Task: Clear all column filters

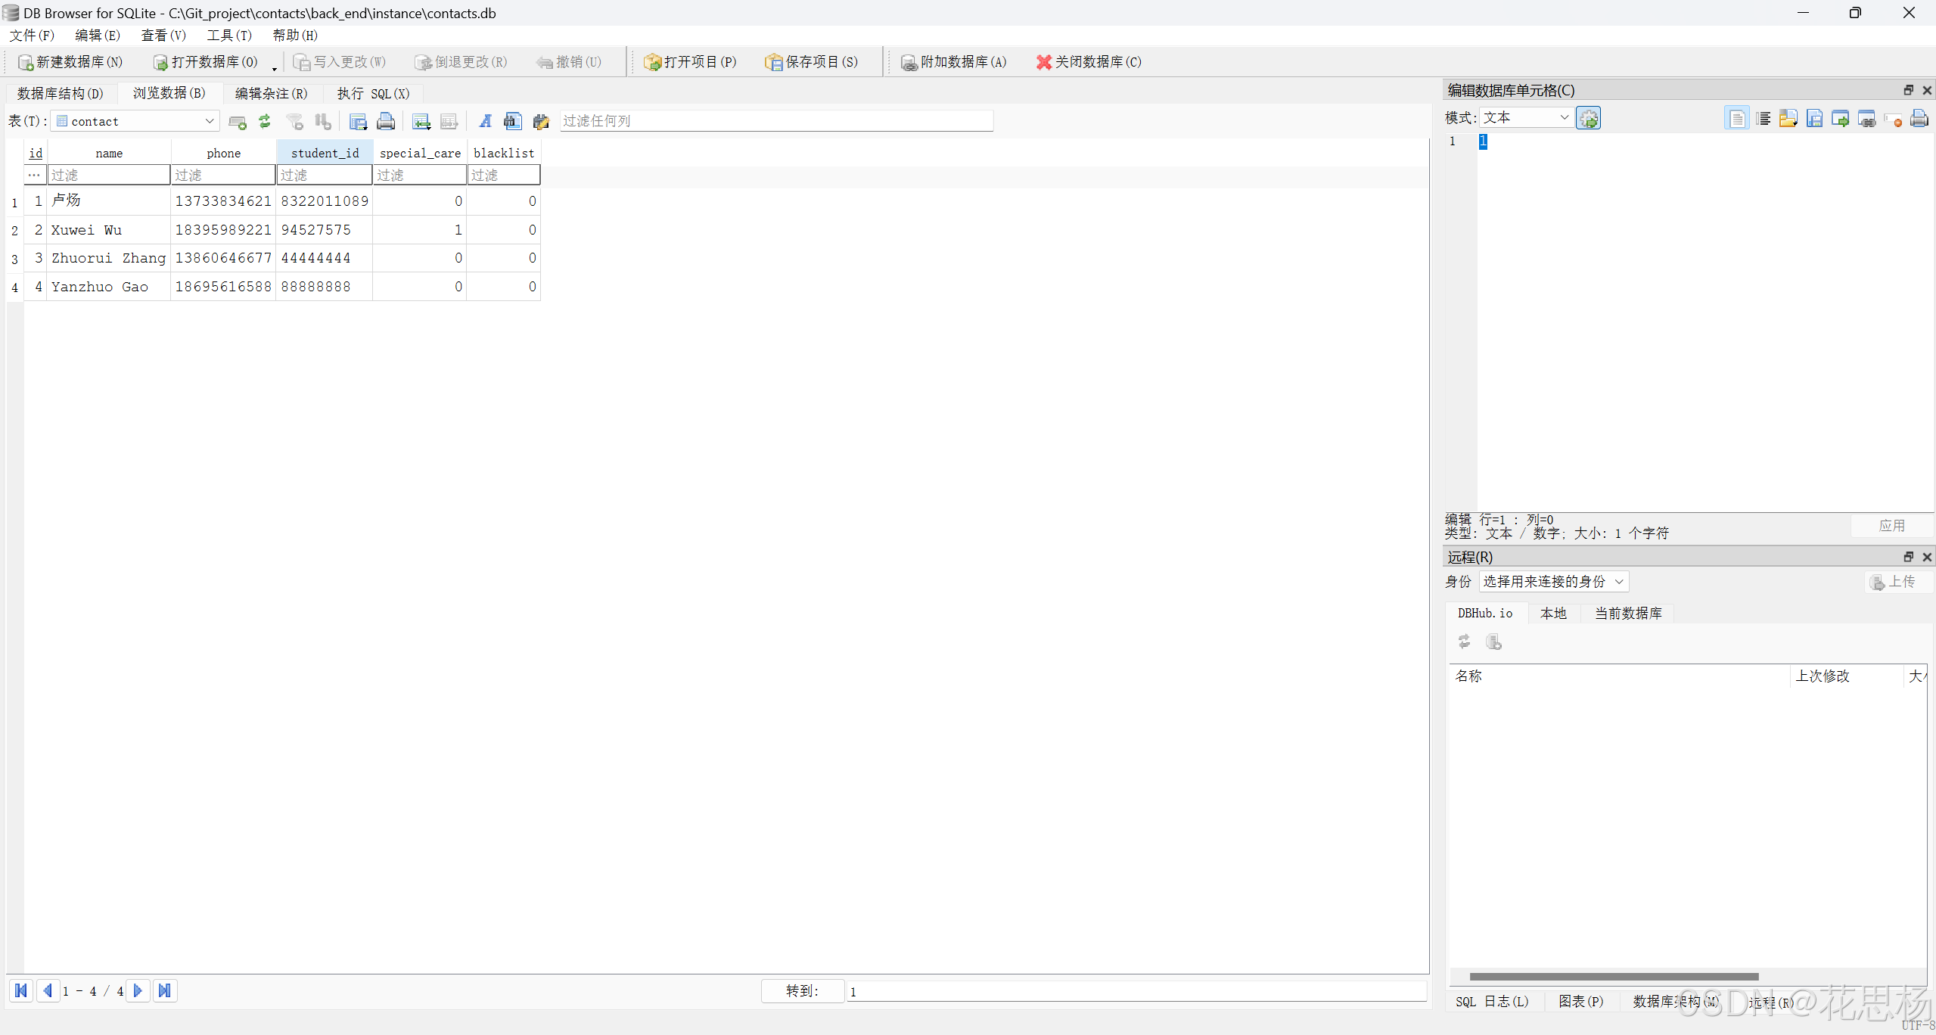Action: tap(294, 121)
